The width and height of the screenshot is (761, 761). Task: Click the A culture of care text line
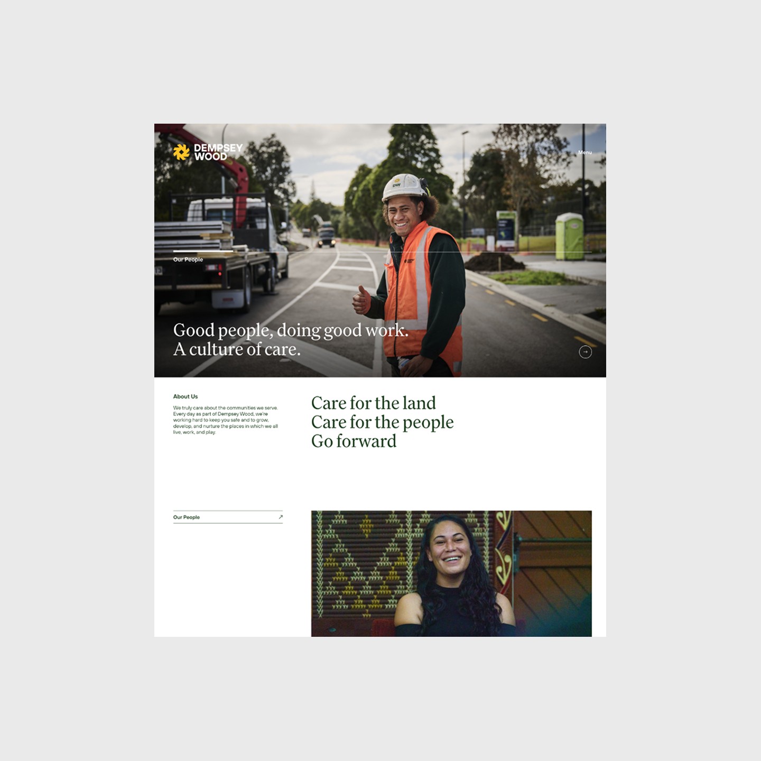(237, 349)
